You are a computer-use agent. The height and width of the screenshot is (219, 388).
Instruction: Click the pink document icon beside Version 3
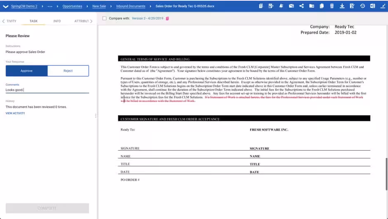167,18
